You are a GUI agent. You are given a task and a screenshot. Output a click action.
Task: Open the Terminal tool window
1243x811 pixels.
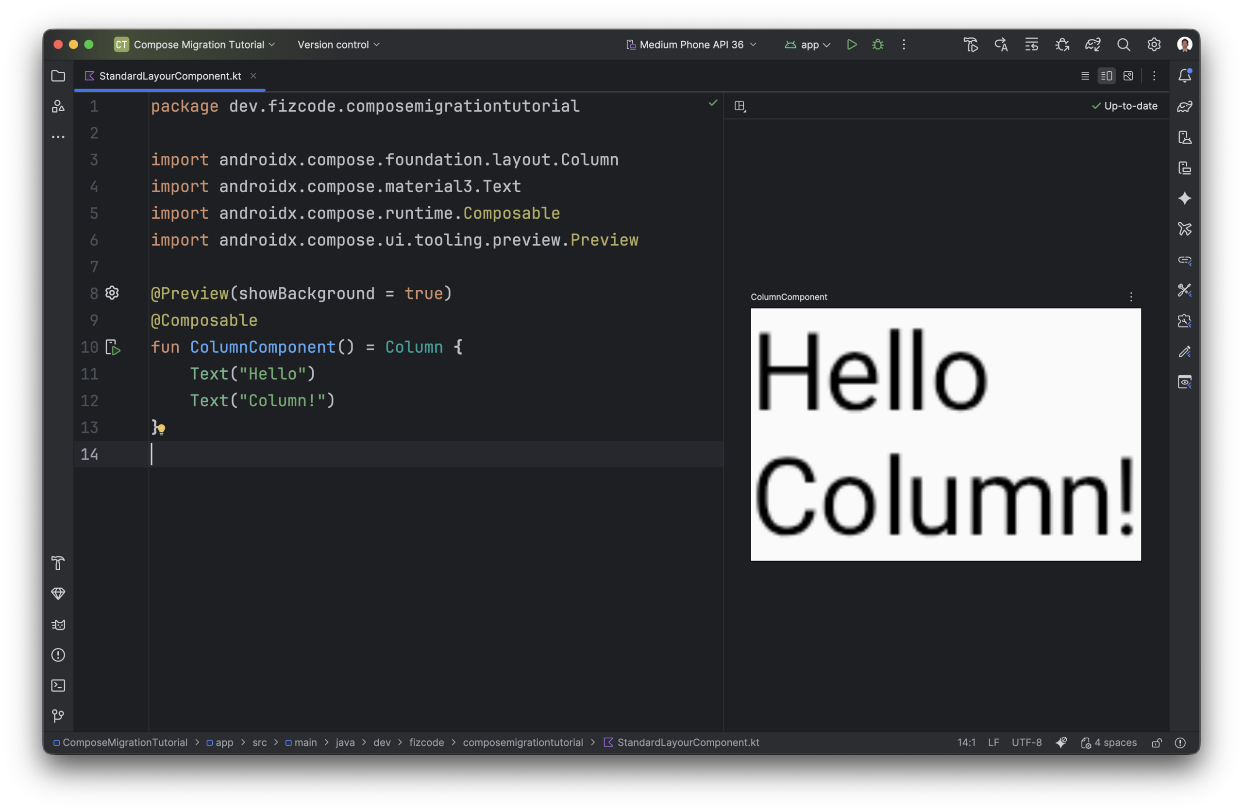pyautogui.click(x=58, y=685)
